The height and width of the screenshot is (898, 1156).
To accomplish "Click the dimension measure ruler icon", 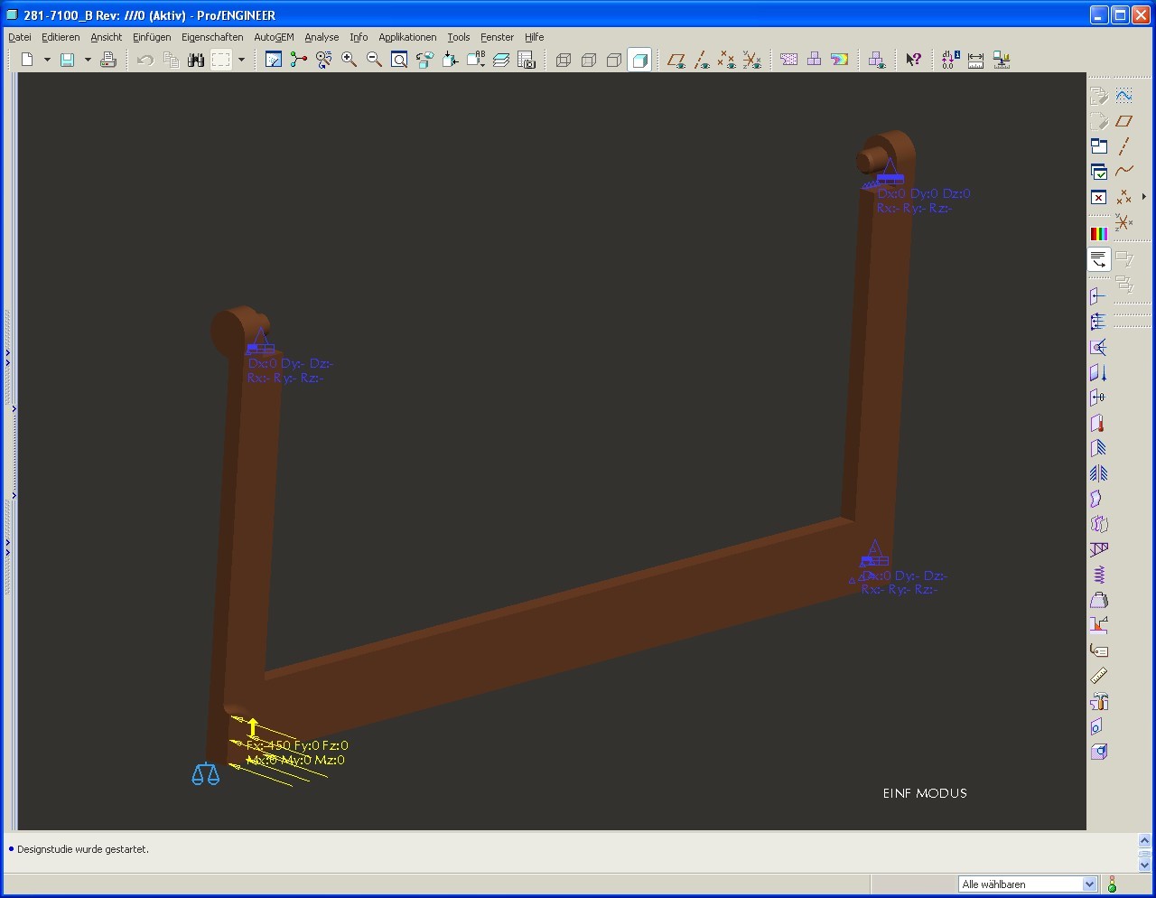I will [x=975, y=60].
